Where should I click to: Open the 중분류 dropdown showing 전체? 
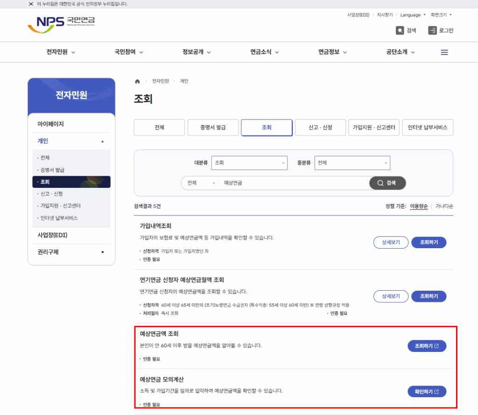(352, 163)
